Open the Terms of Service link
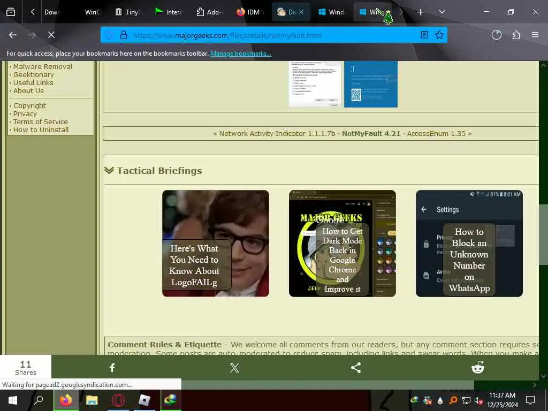Screen dimensions: 548x411 click(41, 121)
